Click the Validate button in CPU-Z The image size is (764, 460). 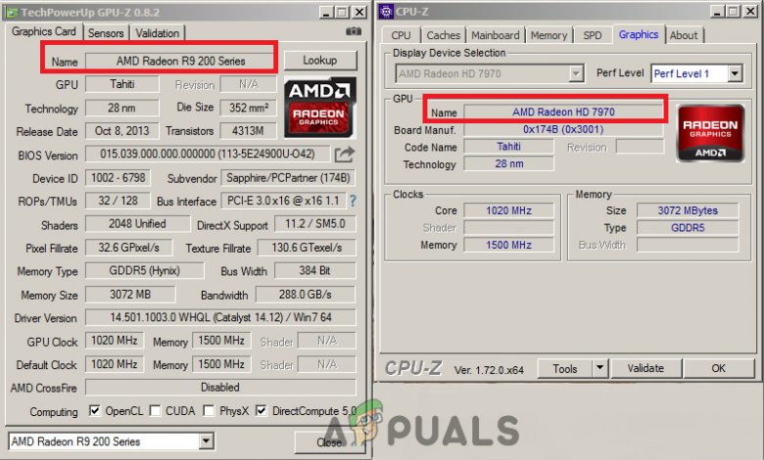[645, 368]
